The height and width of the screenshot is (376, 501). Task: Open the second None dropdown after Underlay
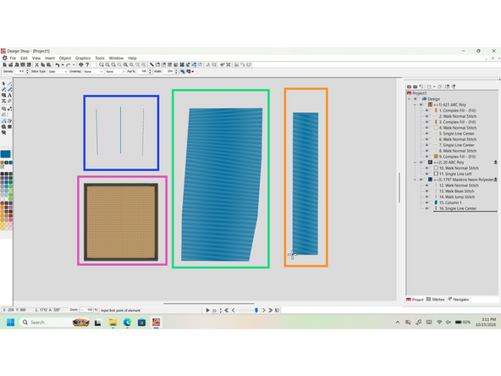point(124,72)
